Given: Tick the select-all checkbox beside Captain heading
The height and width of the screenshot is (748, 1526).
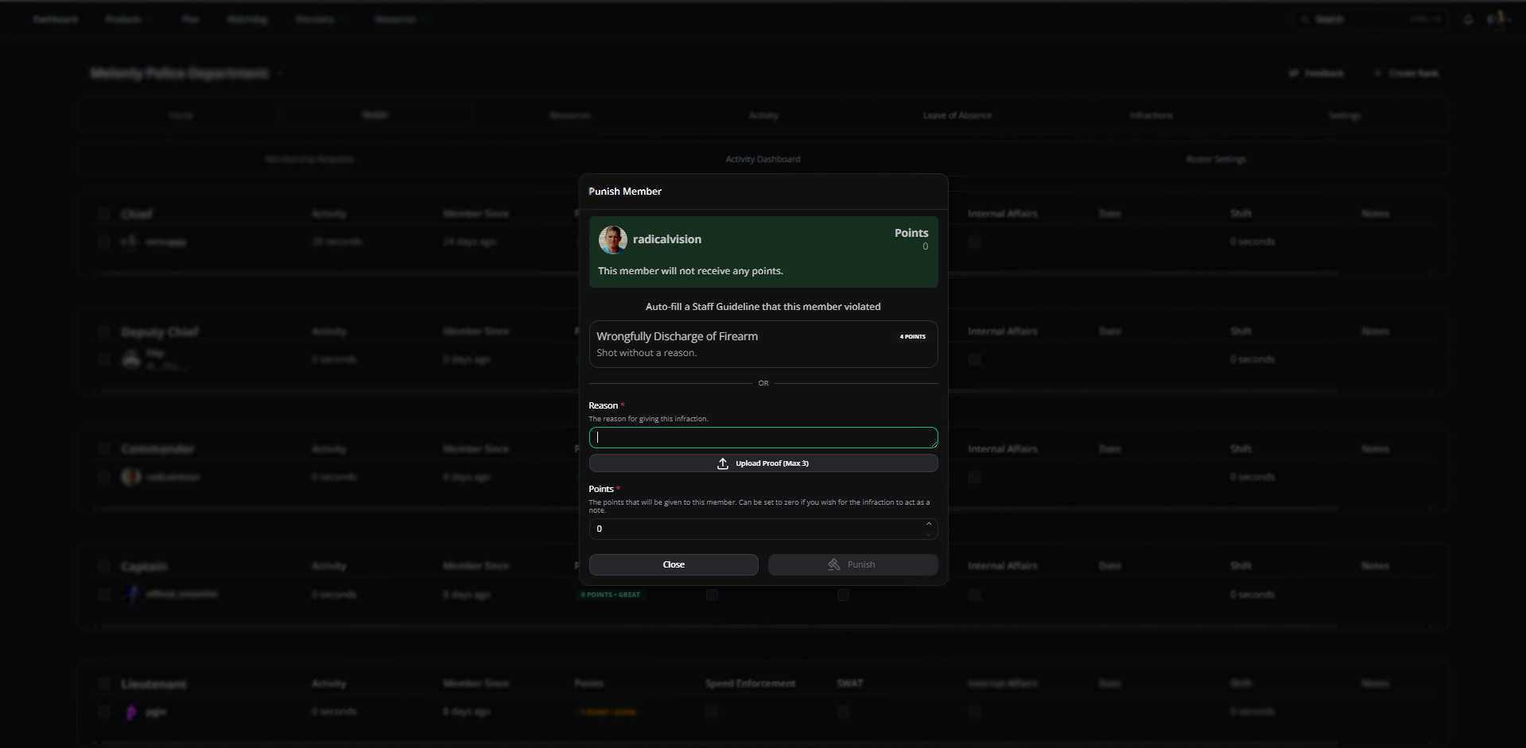Looking at the screenshot, I should [x=103, y=566].
